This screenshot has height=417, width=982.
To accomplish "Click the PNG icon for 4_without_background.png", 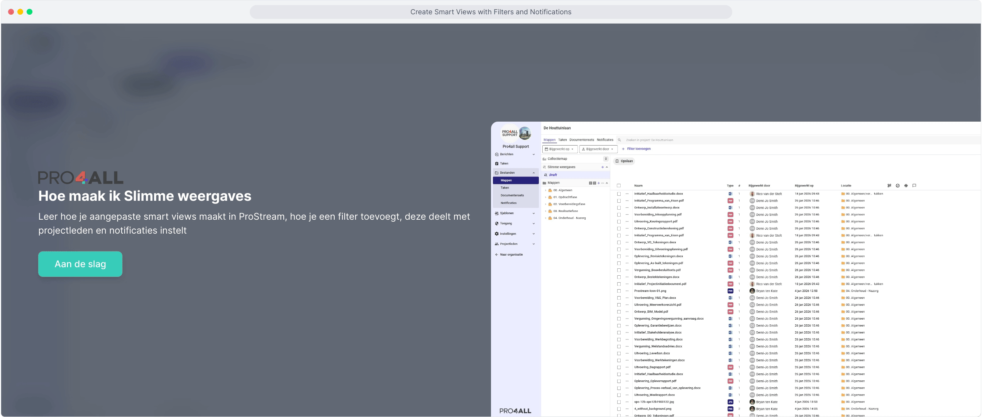I will pos(730,409).
